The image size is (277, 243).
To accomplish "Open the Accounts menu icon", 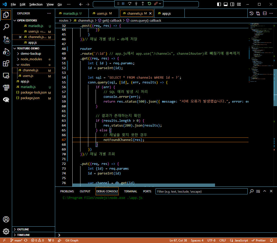I will click(x=6, y=219).
